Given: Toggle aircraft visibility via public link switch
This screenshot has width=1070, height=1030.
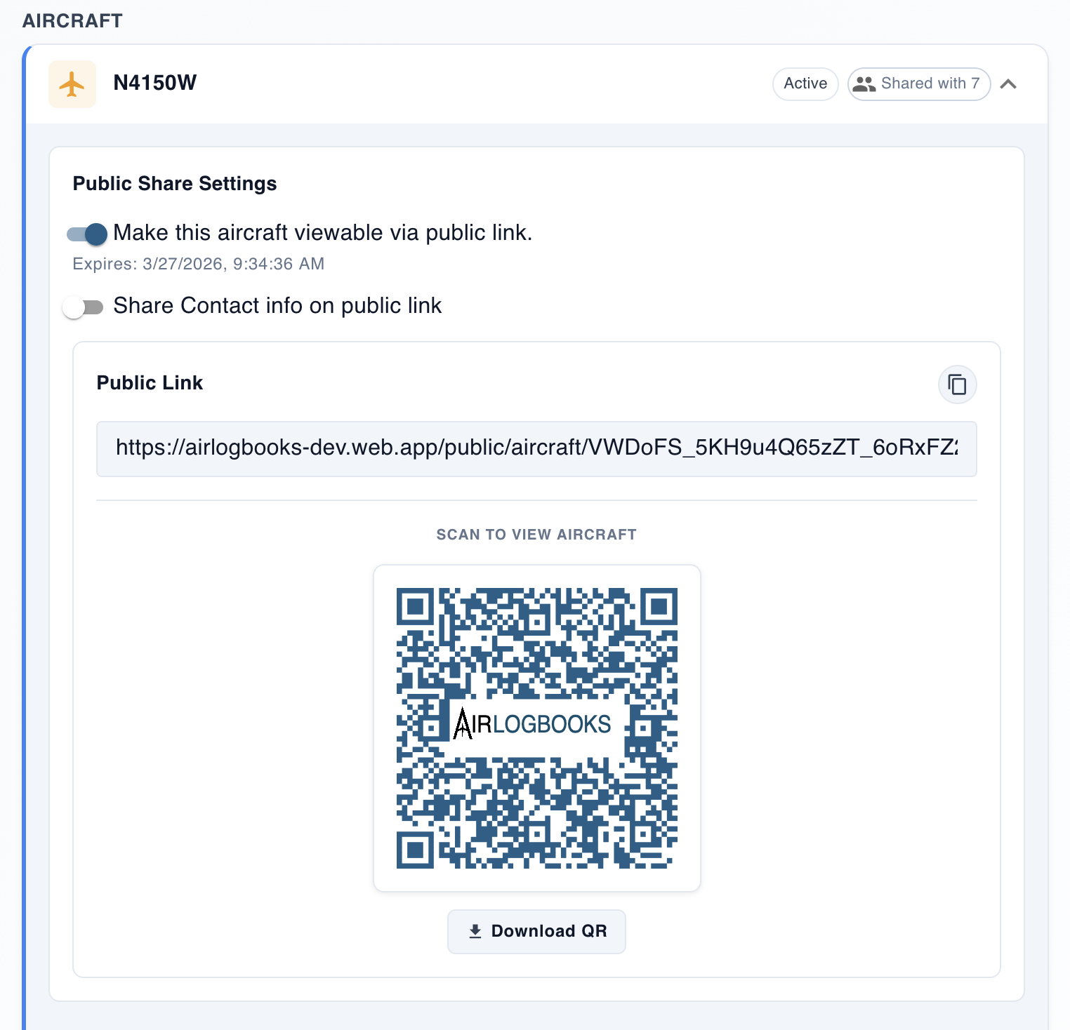Looking at the screenshot, I should [86, 234].
